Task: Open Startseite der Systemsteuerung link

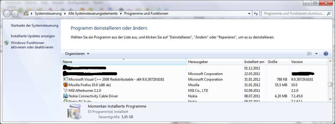Action: 34,26
